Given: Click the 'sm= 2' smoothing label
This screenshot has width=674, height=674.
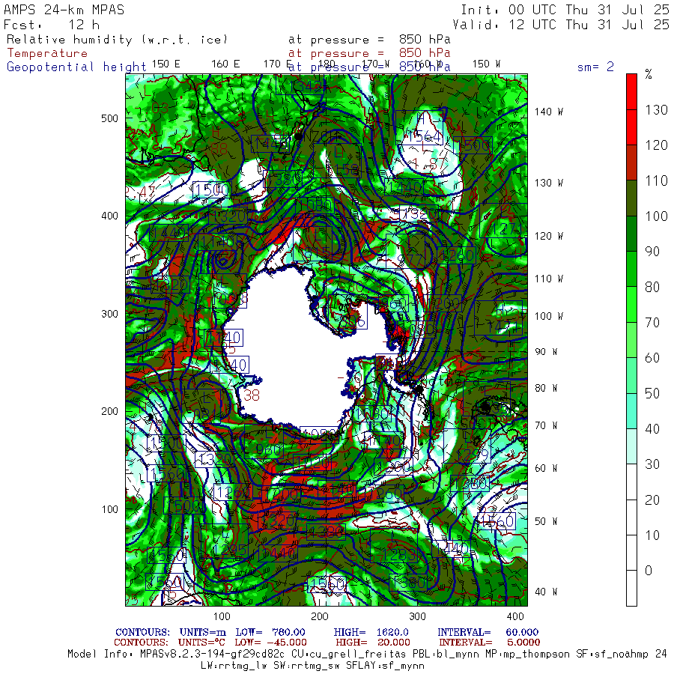Looking at the screenshot, I should [595, 67].
